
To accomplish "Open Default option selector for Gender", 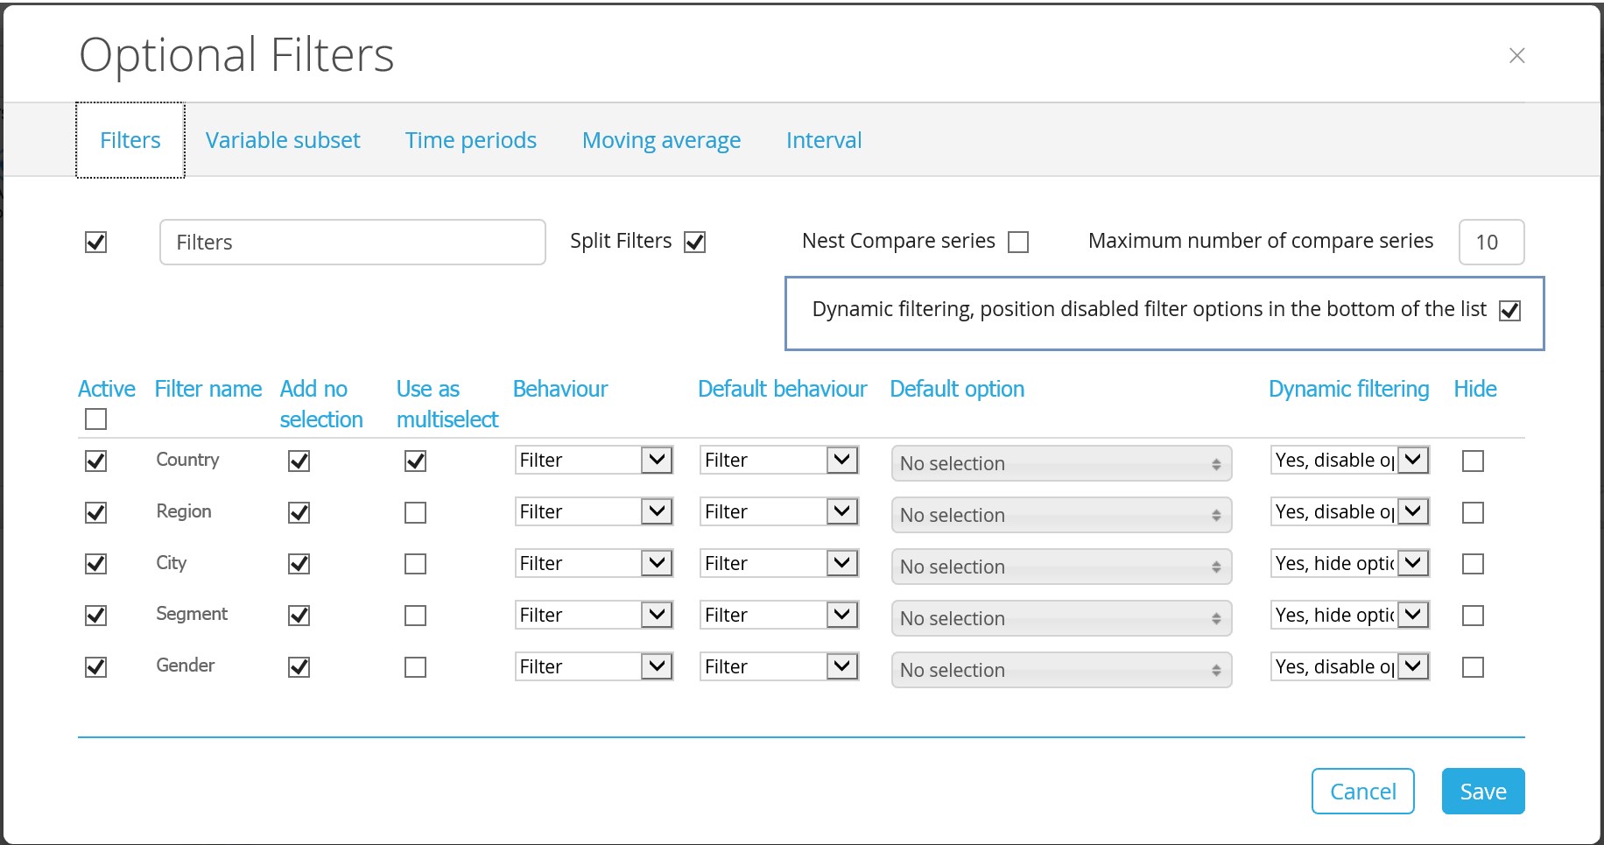I will pyautogui.click(x=1062, y=670).
